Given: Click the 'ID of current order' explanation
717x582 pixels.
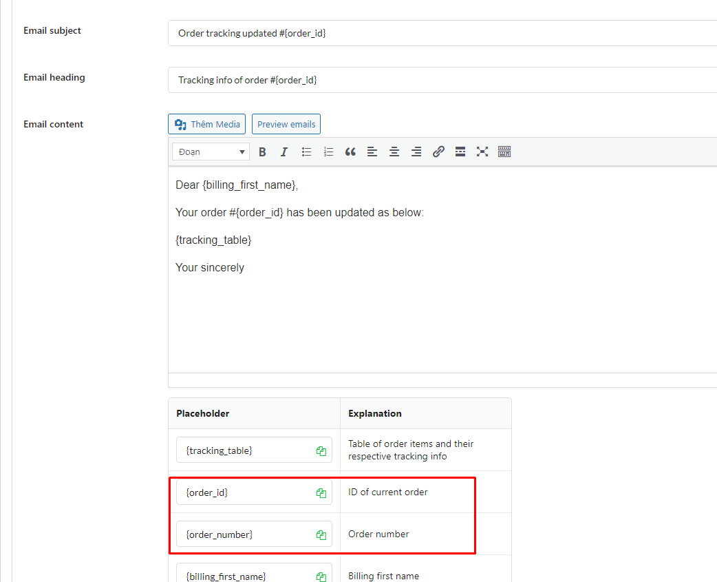Looking at the screenshot, I should [x=388, y=492].
